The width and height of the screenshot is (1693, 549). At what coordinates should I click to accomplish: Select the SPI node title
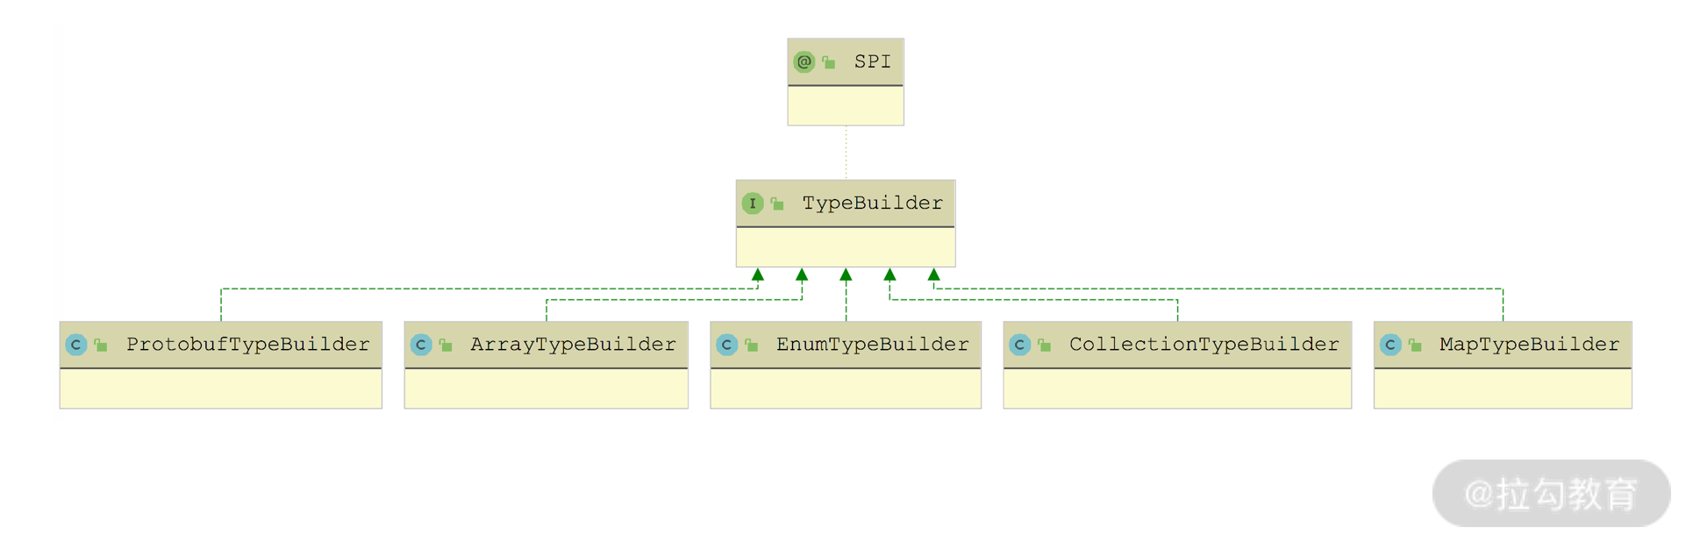(872, 62)
